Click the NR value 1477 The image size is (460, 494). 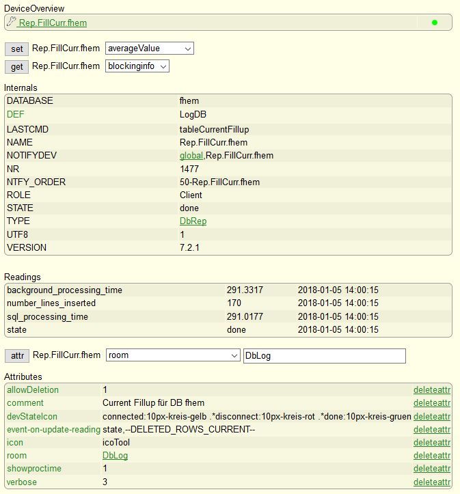[189, 169]
